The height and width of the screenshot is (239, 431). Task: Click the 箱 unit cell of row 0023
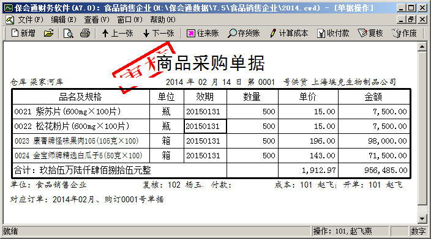coord(167,141)
